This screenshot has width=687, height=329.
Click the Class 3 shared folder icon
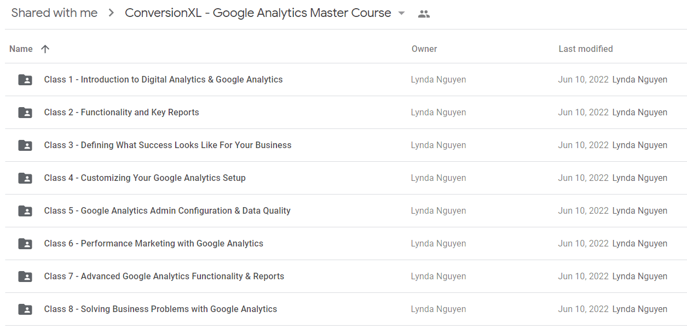click(x=25, y=145)
